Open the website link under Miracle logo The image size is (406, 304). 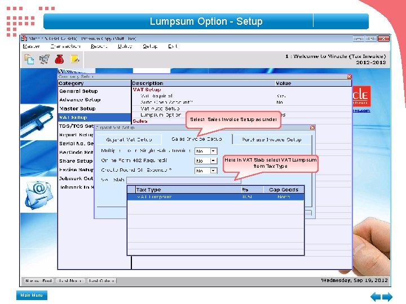(x=361, y=111)
